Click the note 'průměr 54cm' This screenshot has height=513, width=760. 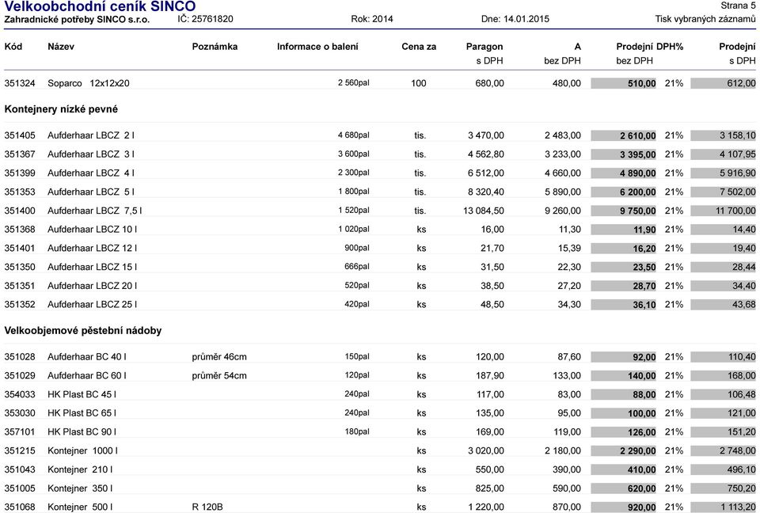(x=219, y=376)
